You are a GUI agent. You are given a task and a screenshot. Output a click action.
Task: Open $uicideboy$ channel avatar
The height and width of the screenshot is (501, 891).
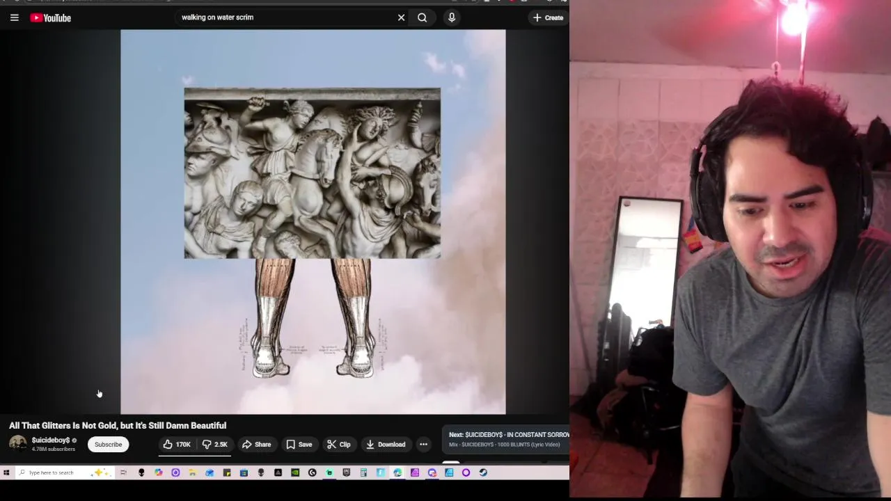click(x=18, y=444)
